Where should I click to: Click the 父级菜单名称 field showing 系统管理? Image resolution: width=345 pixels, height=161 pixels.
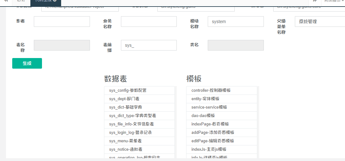(x=320, y=22)
